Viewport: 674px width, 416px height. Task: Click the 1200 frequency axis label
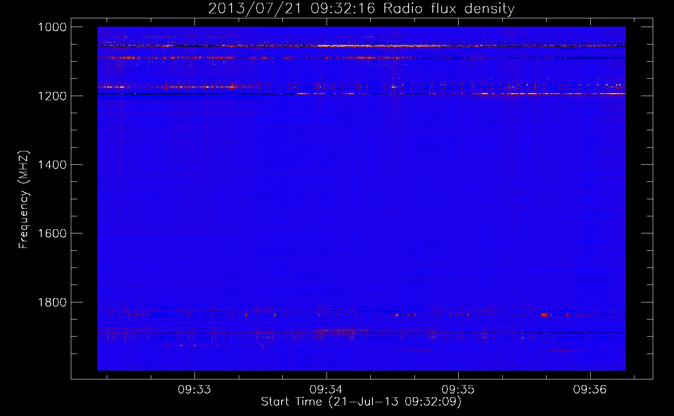[52, 96]
